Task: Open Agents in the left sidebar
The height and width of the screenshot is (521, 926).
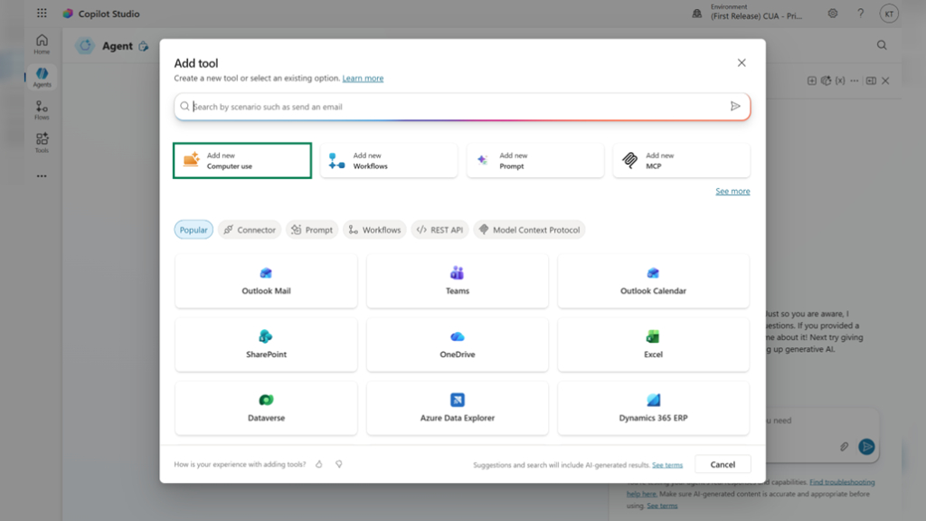Action: (x=42, y=78)
